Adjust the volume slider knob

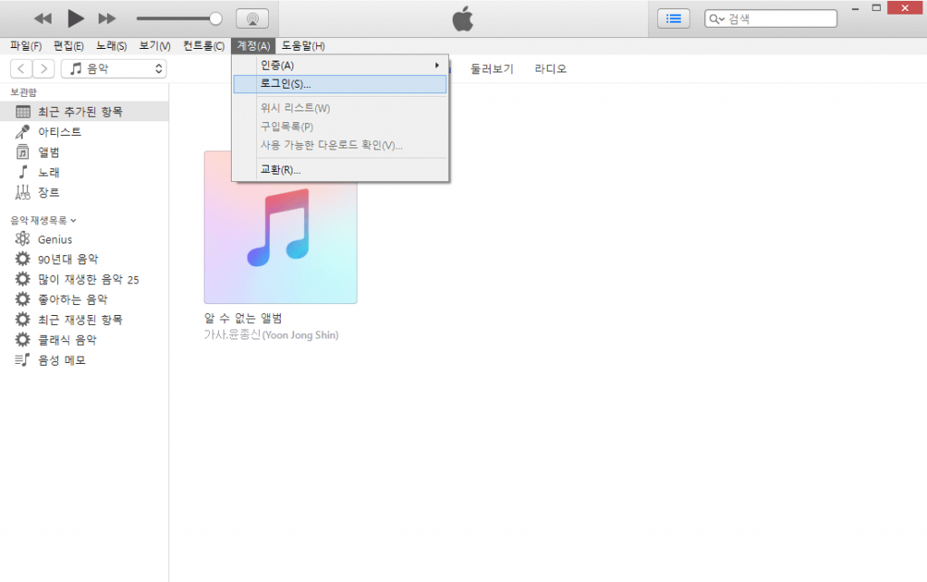pos(215,18)
